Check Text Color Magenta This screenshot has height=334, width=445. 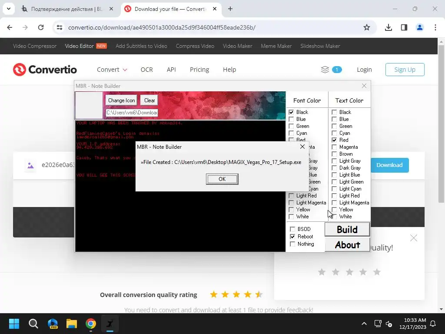(x=334, y=147)
